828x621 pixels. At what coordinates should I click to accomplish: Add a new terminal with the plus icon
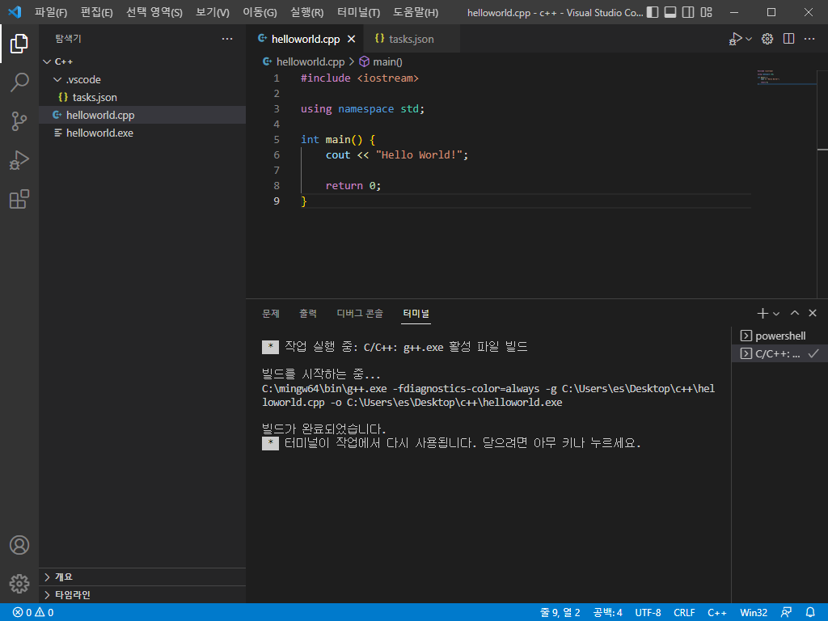coord(761,313)
